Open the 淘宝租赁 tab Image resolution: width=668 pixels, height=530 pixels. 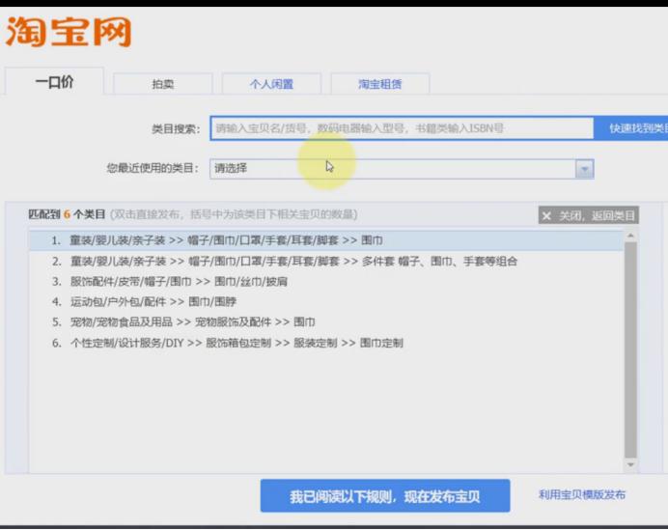(x=380, y=84)
